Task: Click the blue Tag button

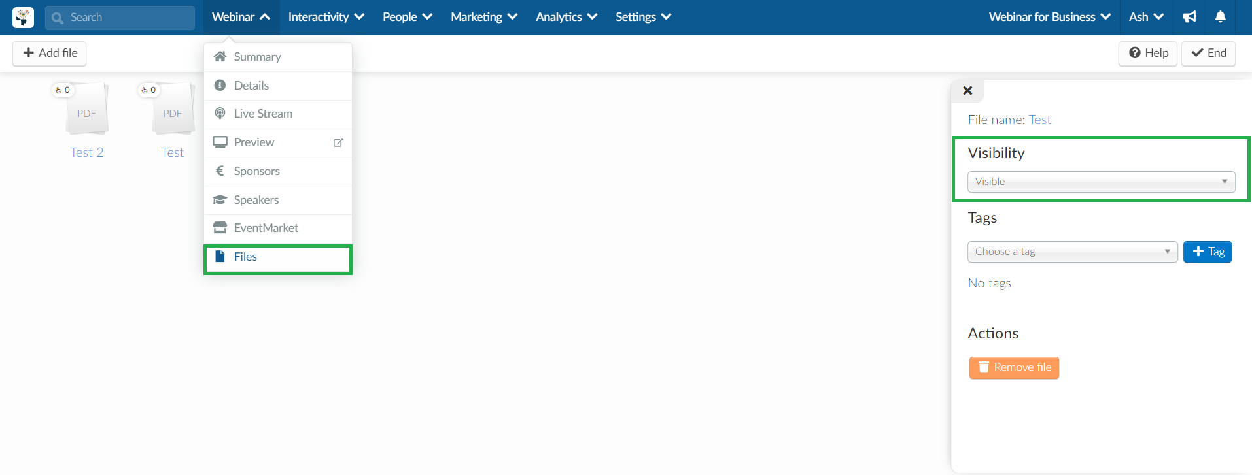Action: [1208, 252]
